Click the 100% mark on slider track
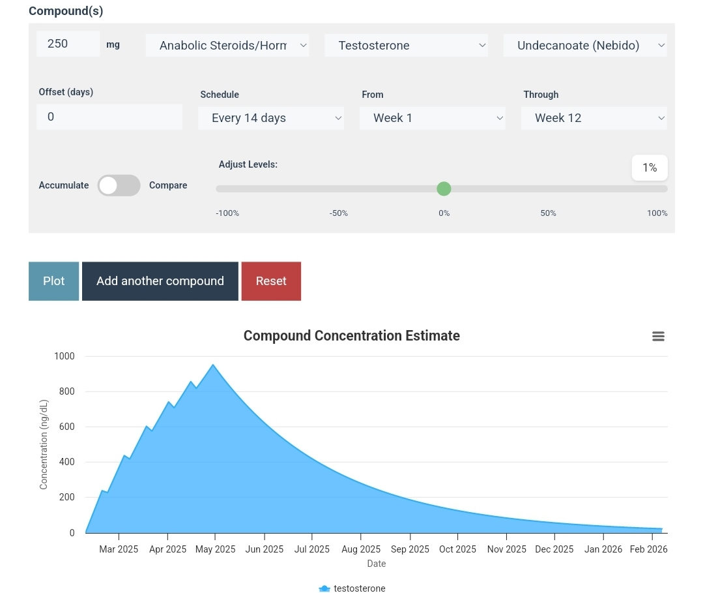Screen dimensions: 703x593 click(x=665, y=189)
